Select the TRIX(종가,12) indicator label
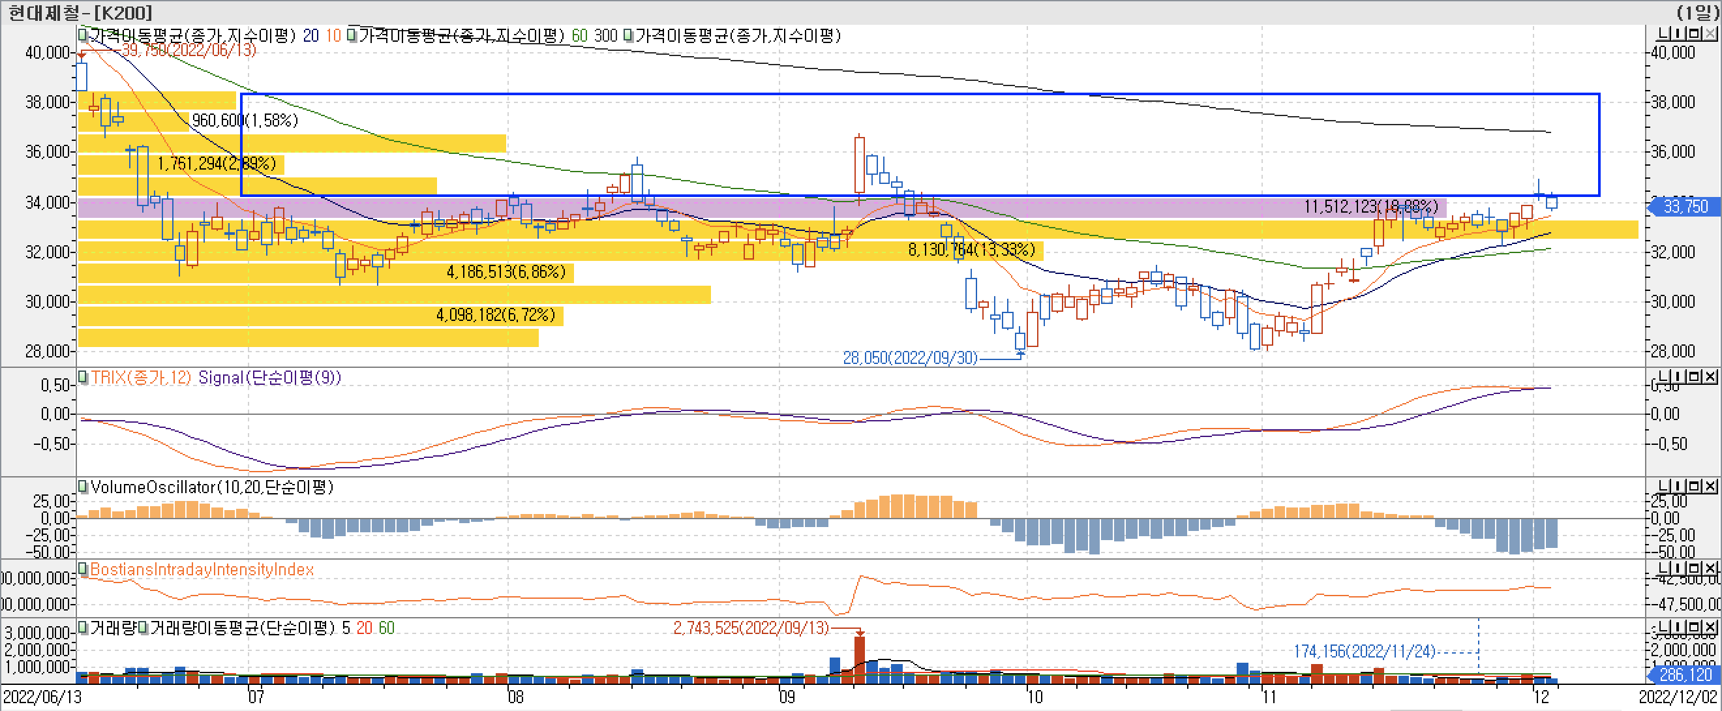The image size is (1722, 711). (140, 378)
